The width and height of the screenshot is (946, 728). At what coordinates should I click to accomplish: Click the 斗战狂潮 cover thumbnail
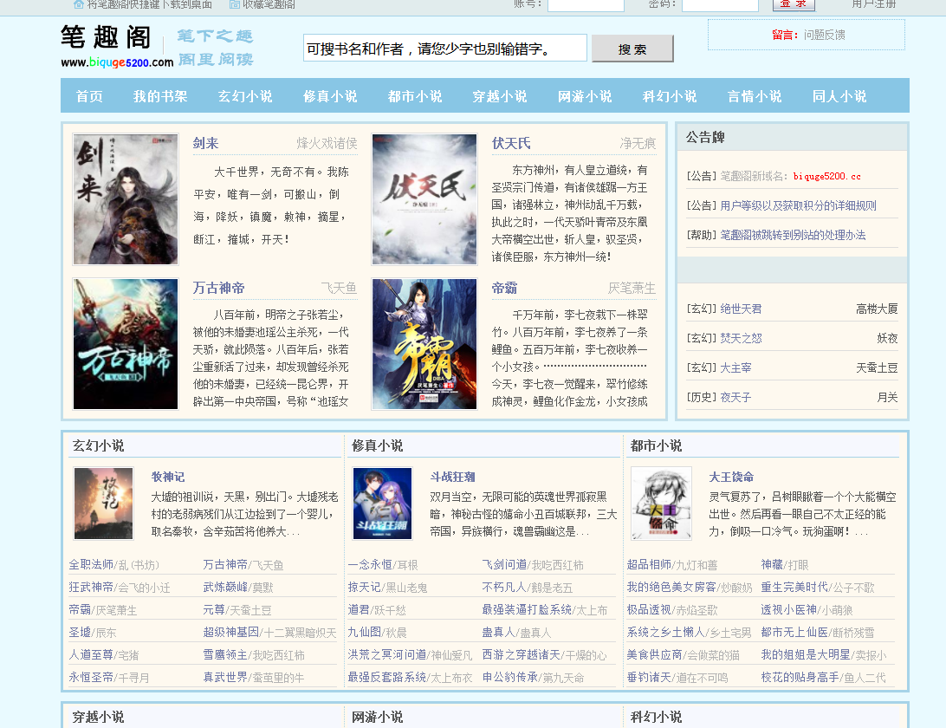click(383, 504)
